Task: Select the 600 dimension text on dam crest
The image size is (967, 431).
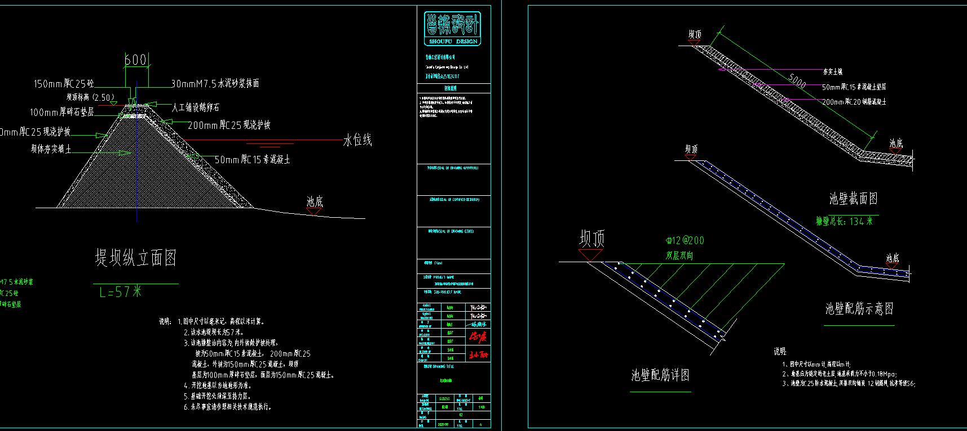Action: point(135,60)
